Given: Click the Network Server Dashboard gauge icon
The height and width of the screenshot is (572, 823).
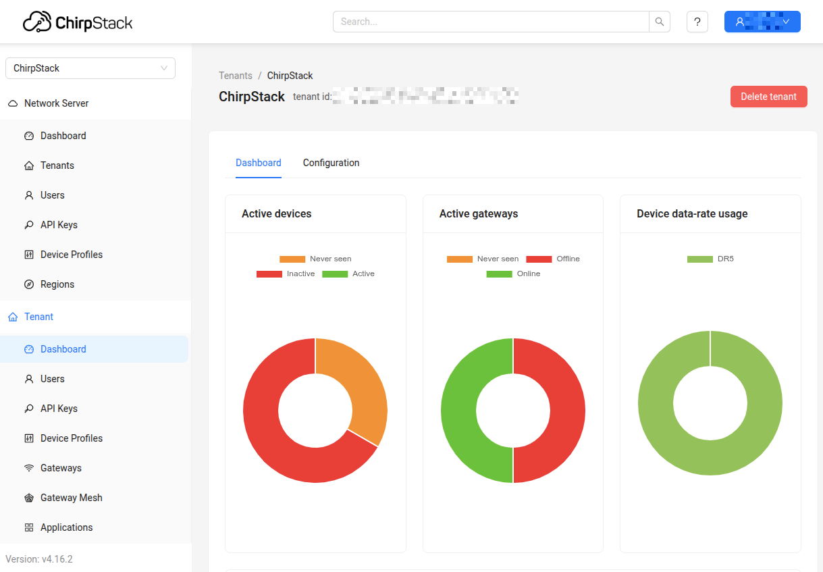Looking at the screenshot, I should (x=29, y=136).
